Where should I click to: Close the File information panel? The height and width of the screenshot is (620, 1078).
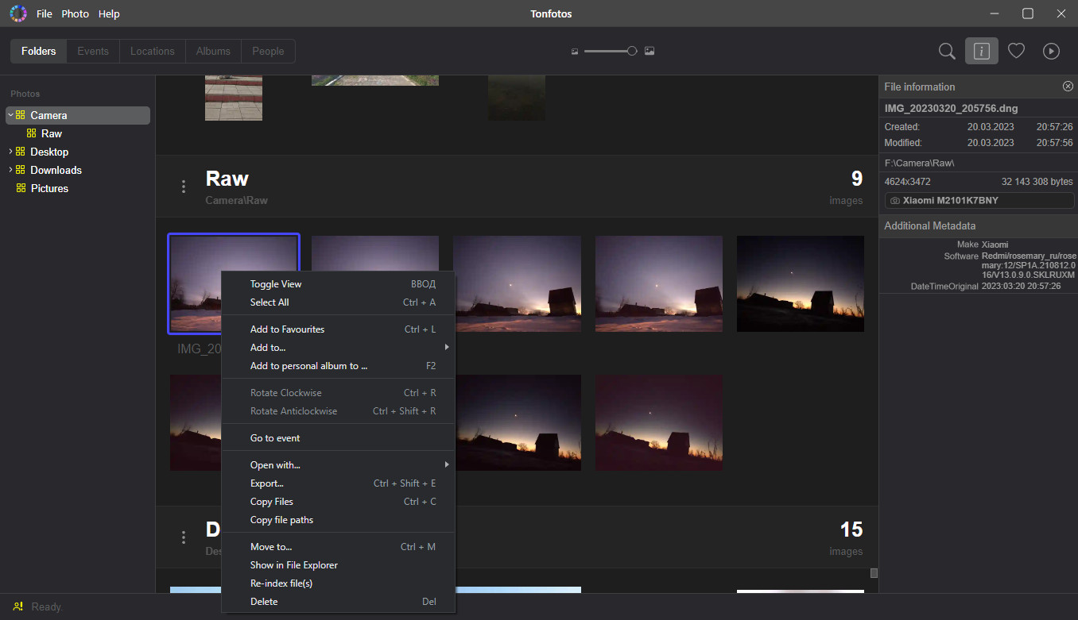[1068, 87]
